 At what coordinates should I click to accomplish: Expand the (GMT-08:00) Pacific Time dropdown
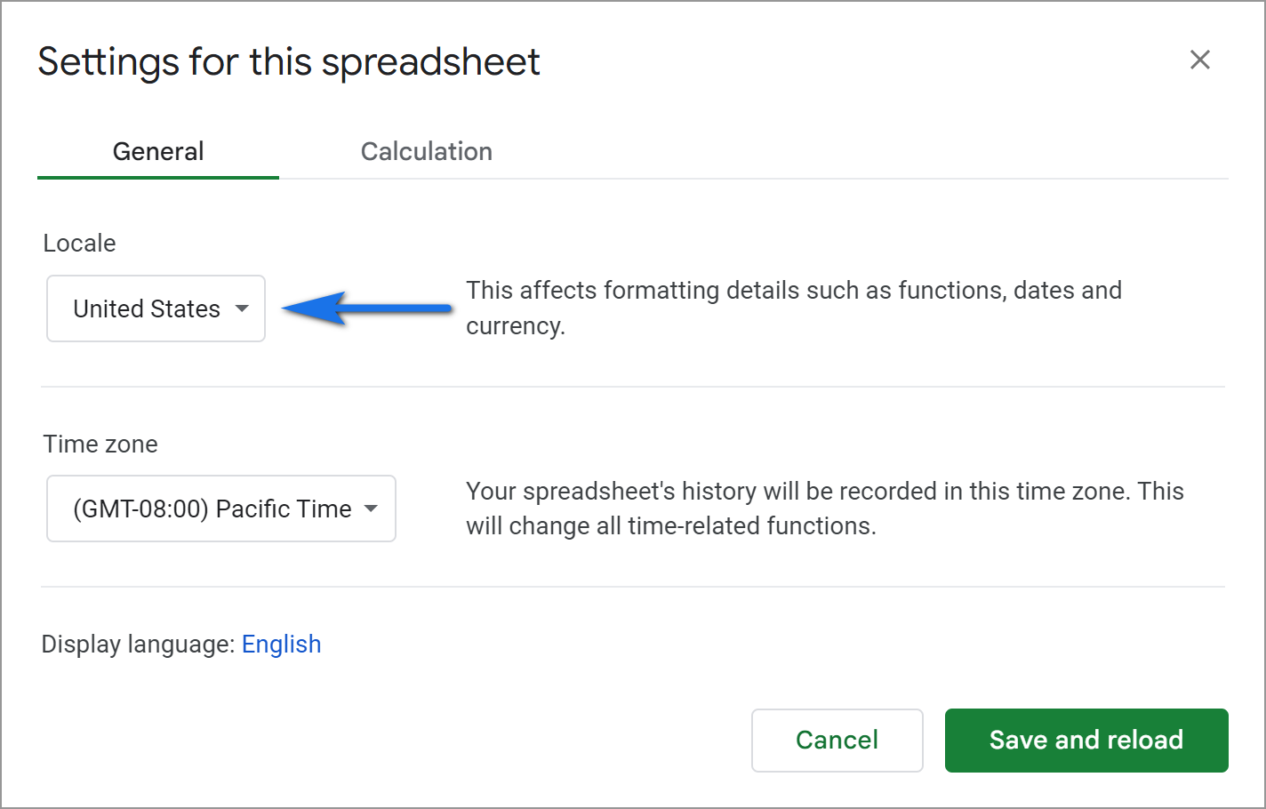point(220,509)
